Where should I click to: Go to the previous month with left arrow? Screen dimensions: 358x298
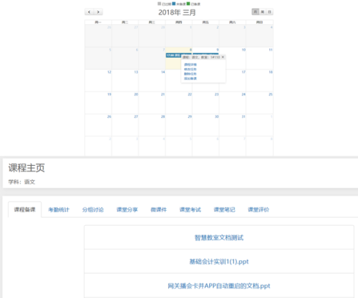click(x=89, y=12)
